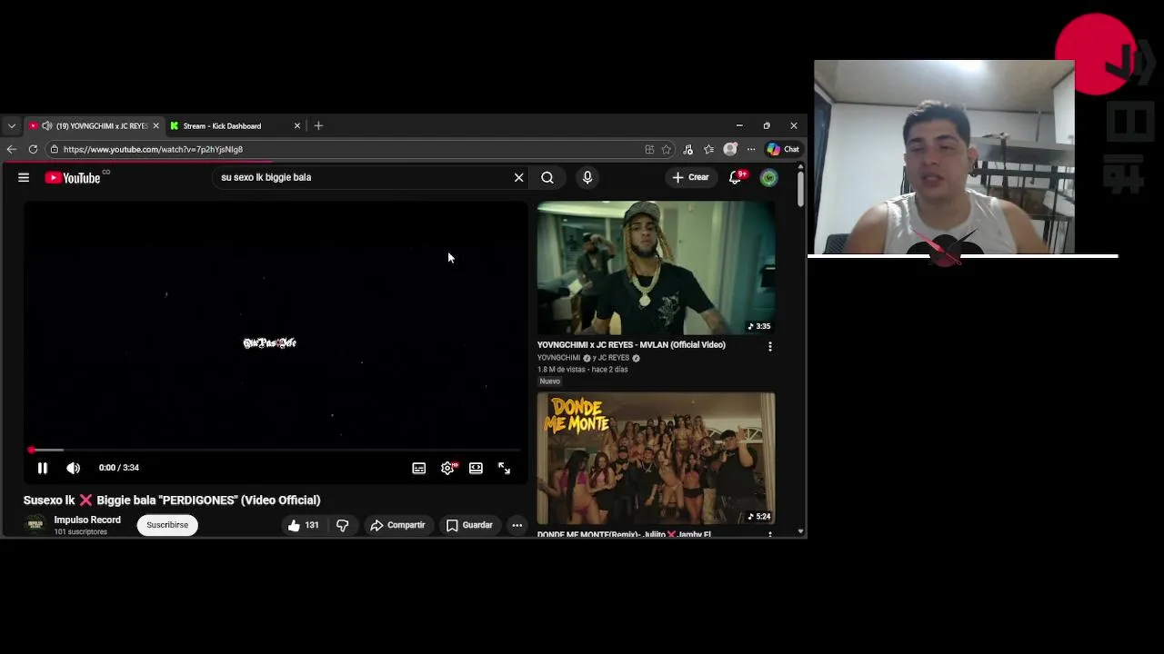1164x654 pixels.
Task: Open the favorites list icon
Action: click(708, 149)
